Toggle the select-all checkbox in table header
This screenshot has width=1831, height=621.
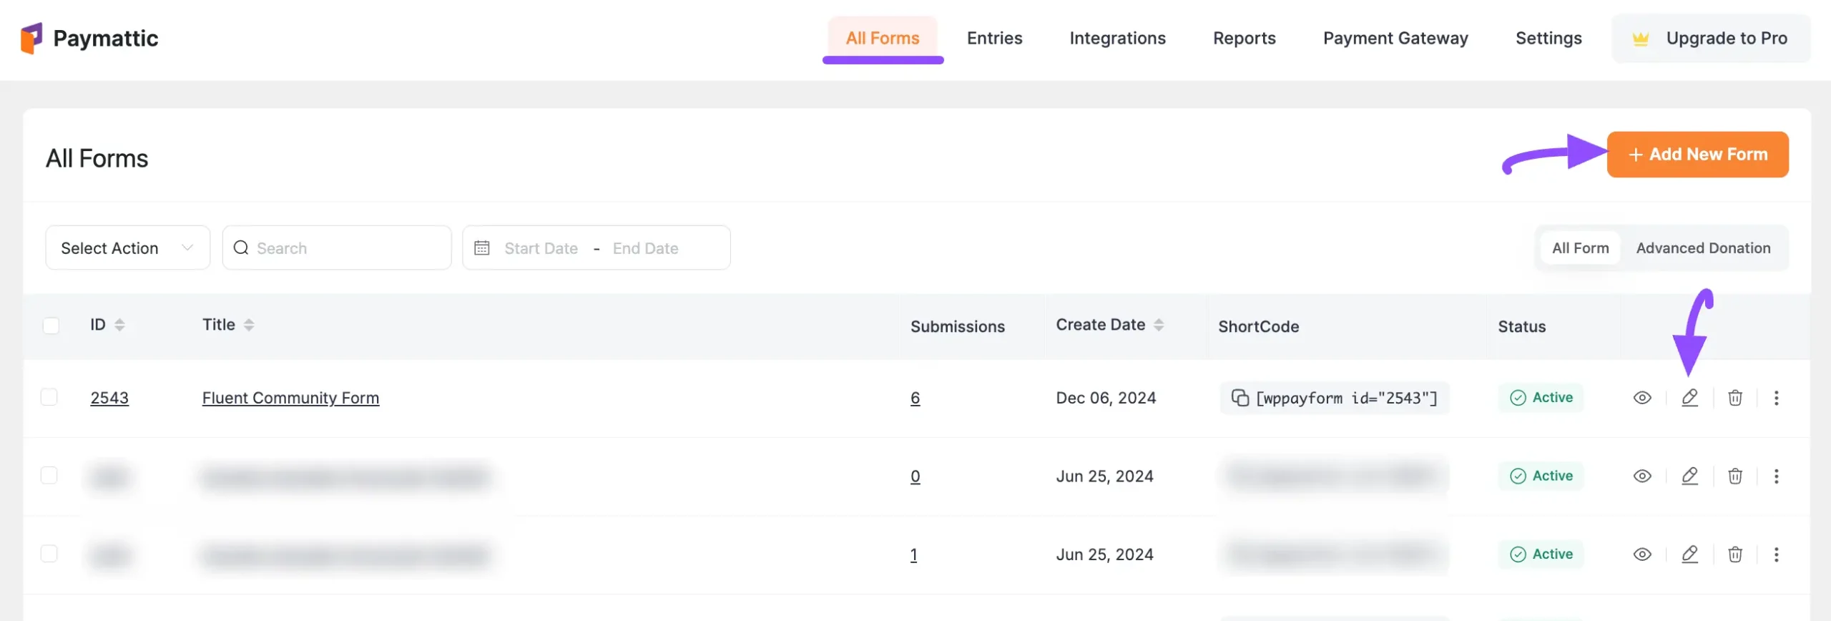(x=51, y=326)
